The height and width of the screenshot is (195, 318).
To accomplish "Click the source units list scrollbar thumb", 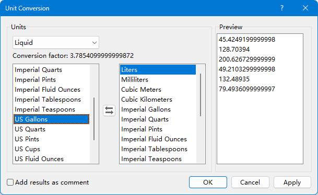I will 94,119.
